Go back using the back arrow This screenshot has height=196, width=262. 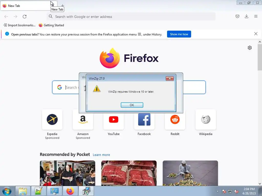(6, 17)
